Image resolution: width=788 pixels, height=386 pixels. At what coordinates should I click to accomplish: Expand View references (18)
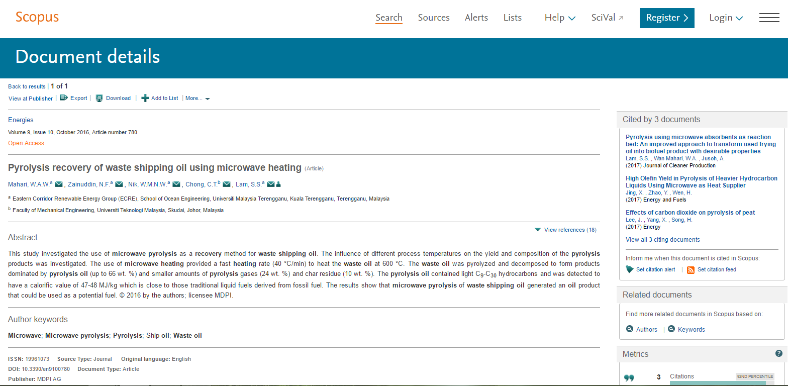tap(566, 230)
